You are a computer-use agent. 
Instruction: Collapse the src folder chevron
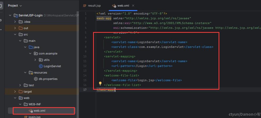tap(15, 34)
